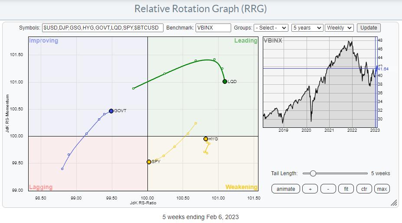Focus the Benchmark VBINX field
402x223 pixels.
point(213,28)
